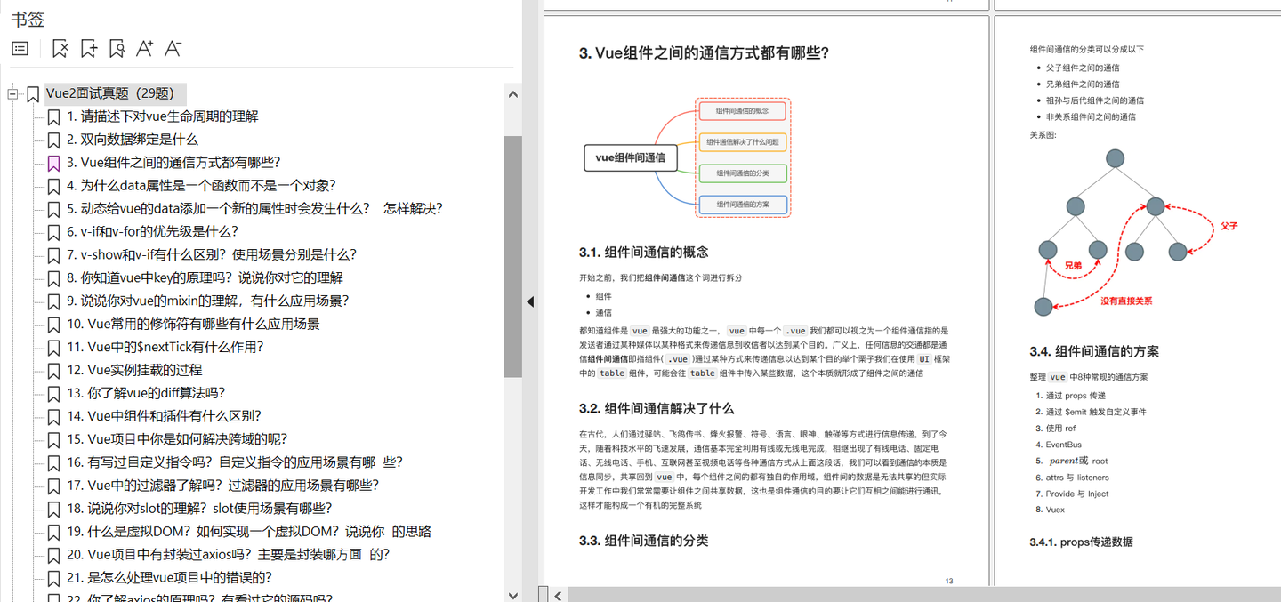Open bookmark 21. 是怎么处理vue项目中的错误的
1281x602 pixels.
coord(169,579)
